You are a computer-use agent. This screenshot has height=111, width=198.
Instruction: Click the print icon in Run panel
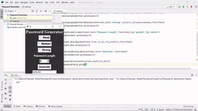[10, 96]
